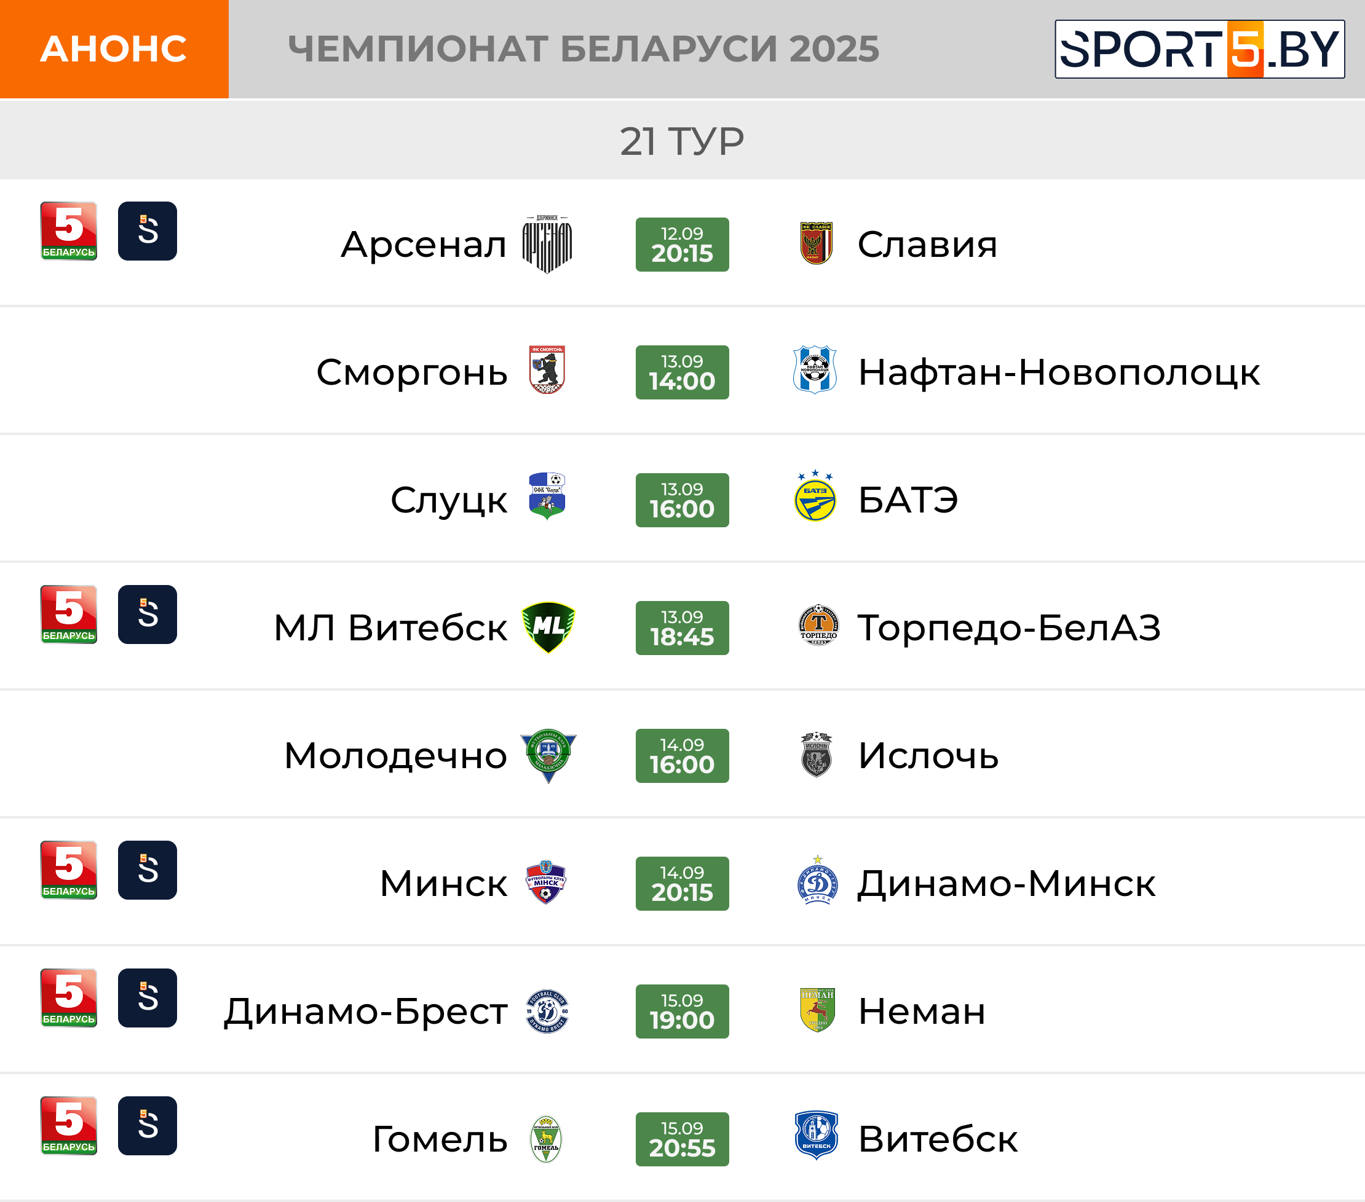Select the 21 ТУР header
The width and height of the screenshot is (1365, 1202).
pyautogui.click(x=682, y=141)
